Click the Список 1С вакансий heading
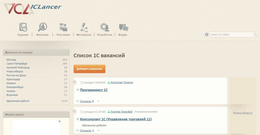260x135 pixels. coord(99,55)
